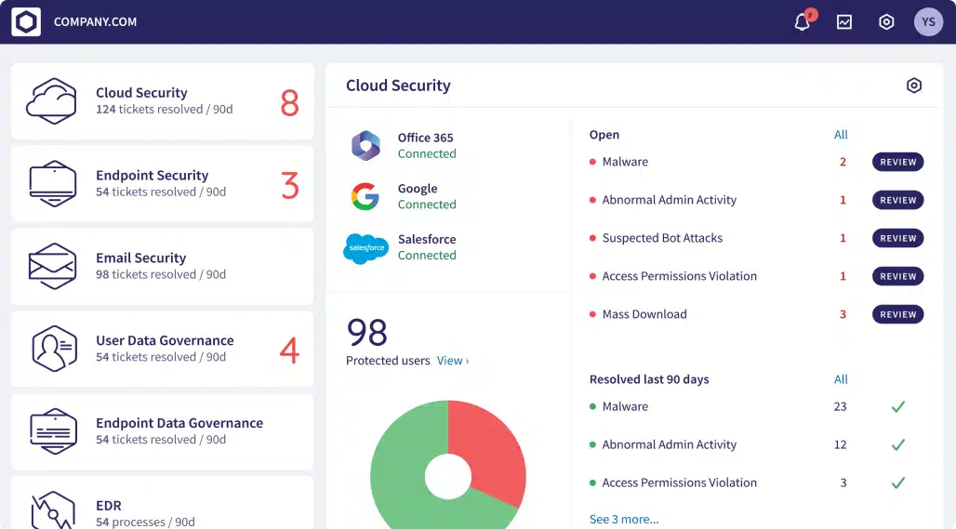Open the YS user avatar menu
The height and width of the screenshot is (529, 956).
928,22
